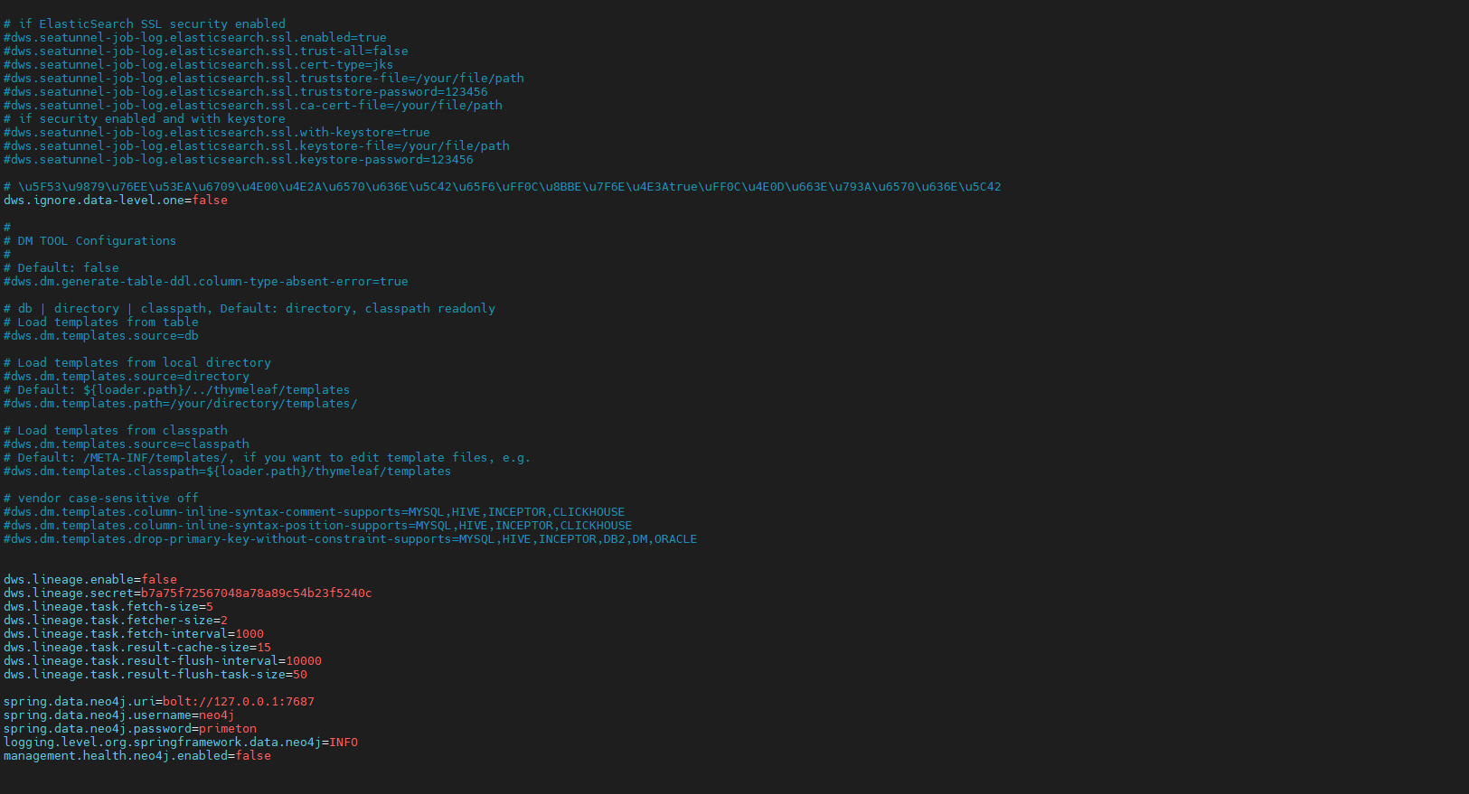
Task: Click the logging level INFO value
Action: (x=344, y=743)
